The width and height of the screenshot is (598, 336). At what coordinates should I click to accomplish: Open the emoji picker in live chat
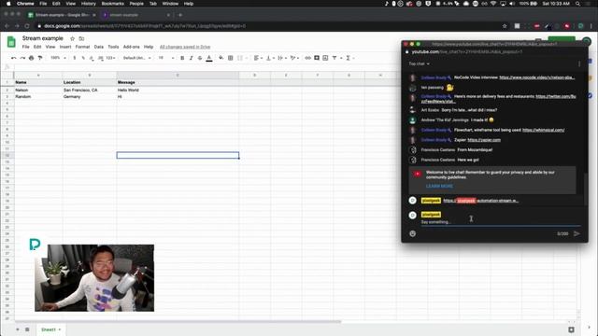point(413,233)
